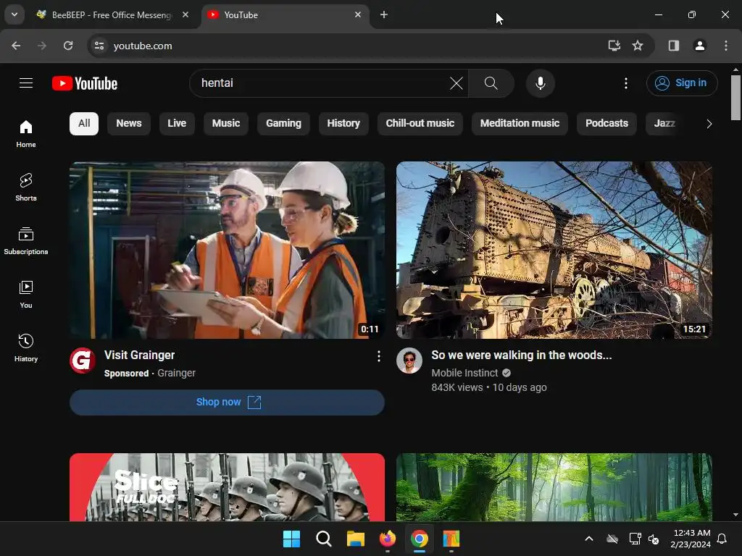This screenshot has height=556, width=742.
Task: Open Shorts in the sidebar
Action: click(x=26, y=188)
